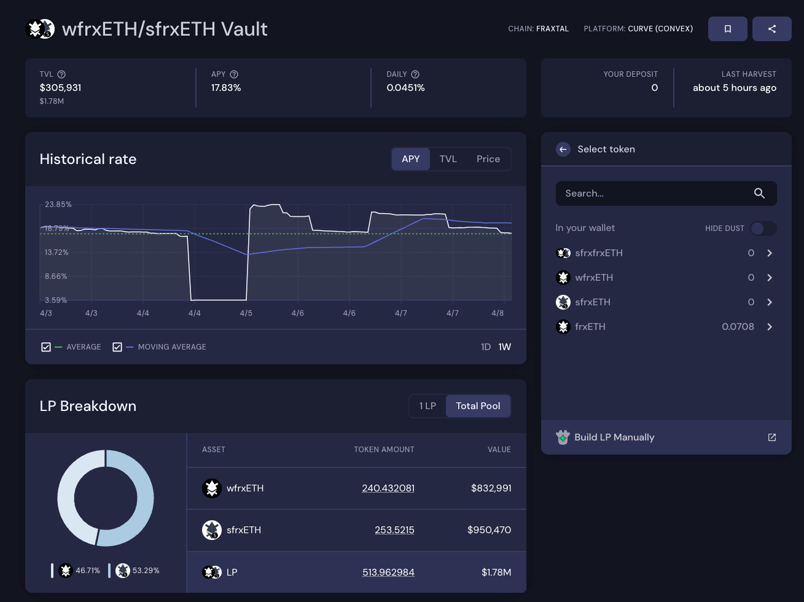Expand the wfrxETH wallet token chevron
Viewport: 804px width, 602px height.
click(770, 278)
